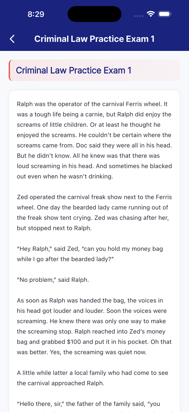Viewport: 189px width, 412px height.
Task: Tap the paragraph starting 'As soon as Ralph was handed'
Action: [x=94, y=326]
